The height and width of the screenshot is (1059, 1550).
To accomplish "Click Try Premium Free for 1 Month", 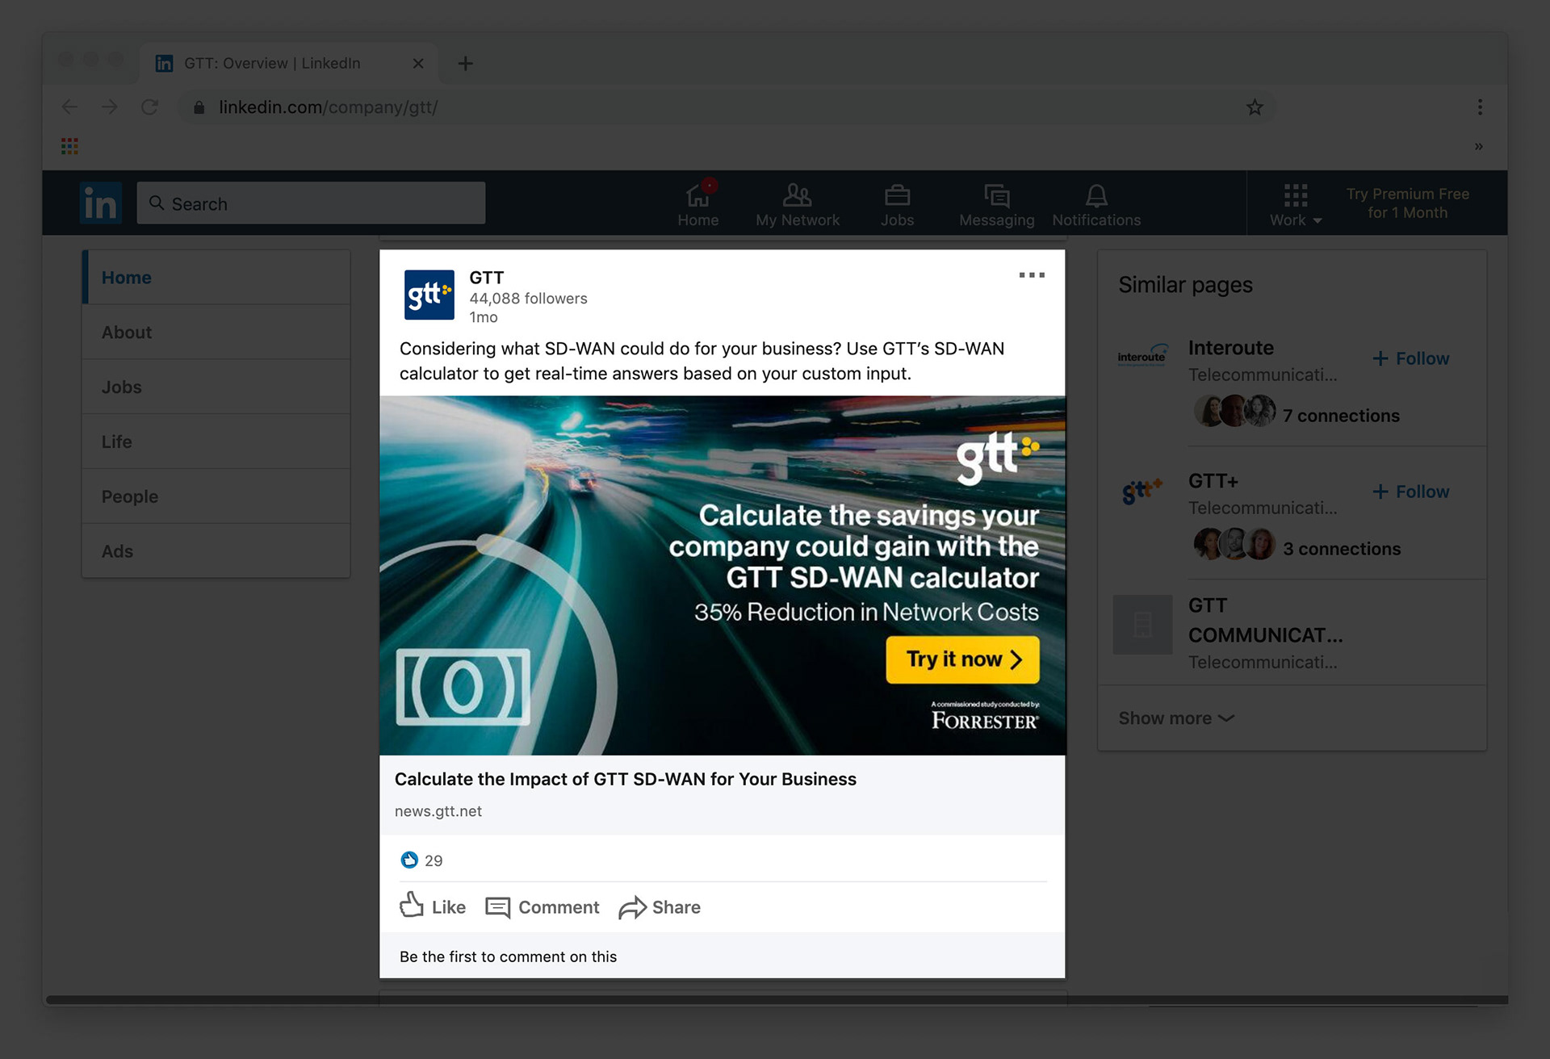I will point(1407,203).
